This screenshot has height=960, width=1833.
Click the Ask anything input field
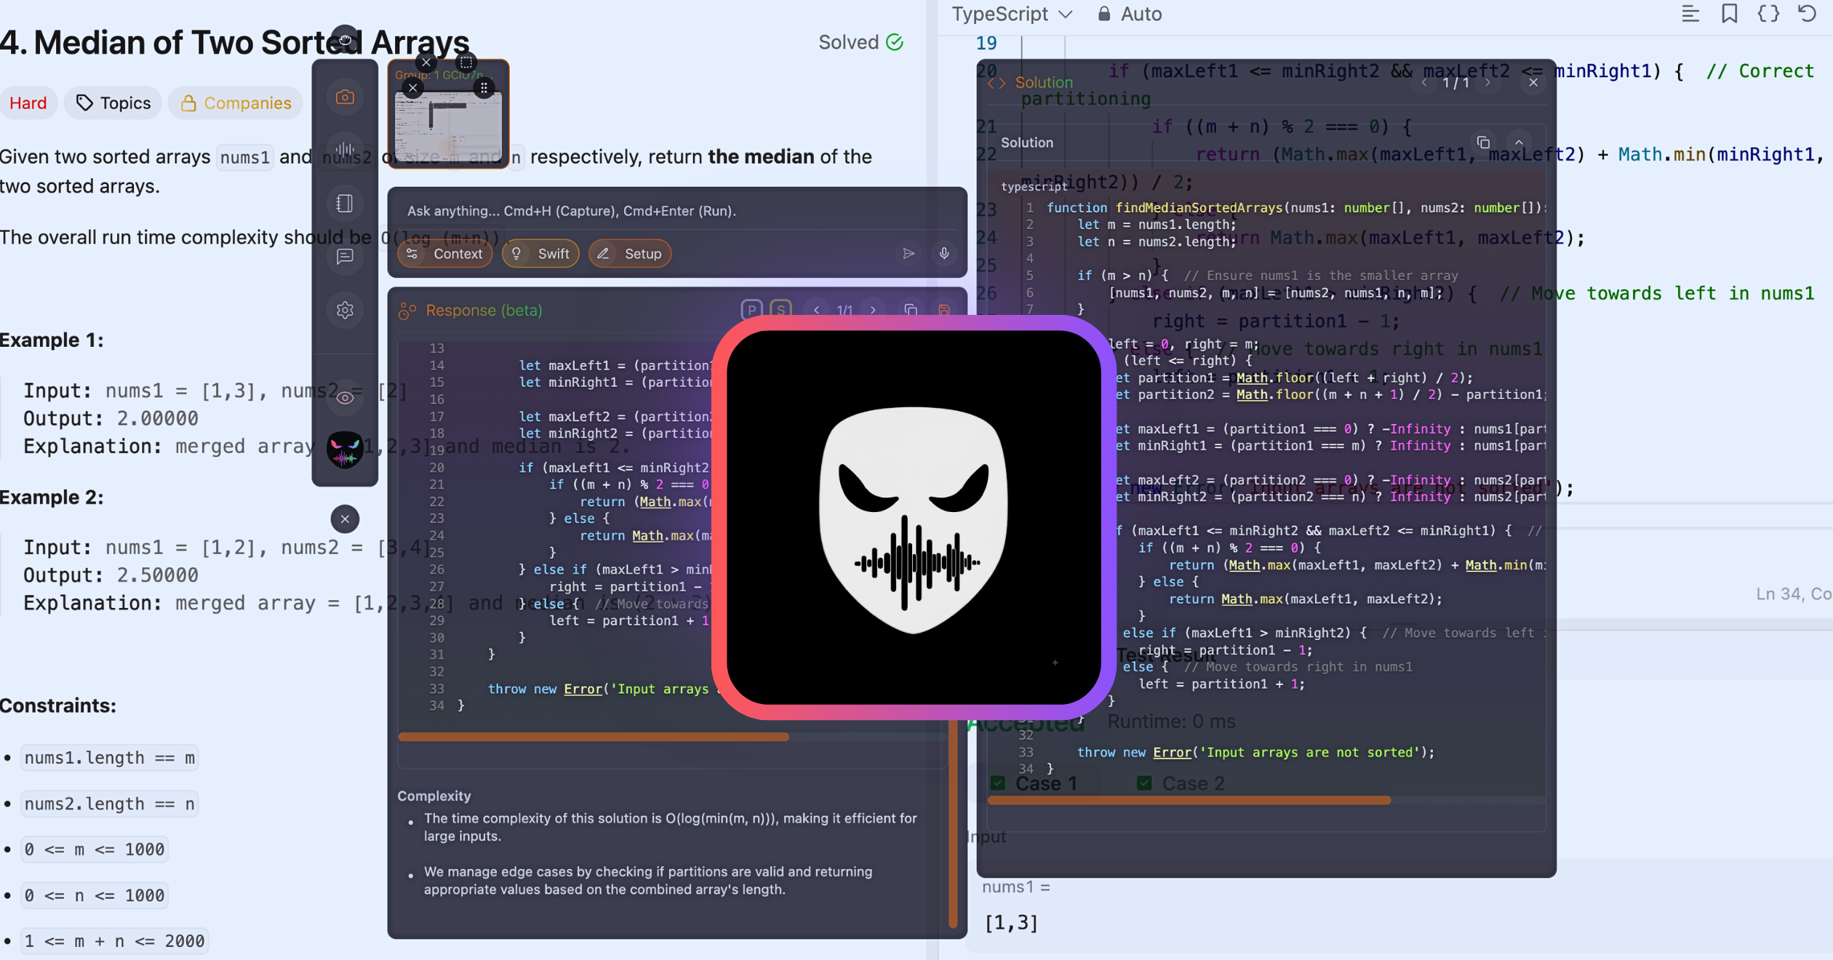tap(655, 211)
